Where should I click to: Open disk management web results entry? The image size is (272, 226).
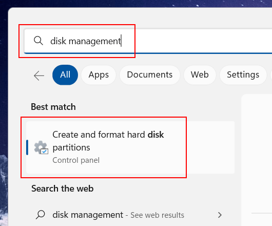130,215
